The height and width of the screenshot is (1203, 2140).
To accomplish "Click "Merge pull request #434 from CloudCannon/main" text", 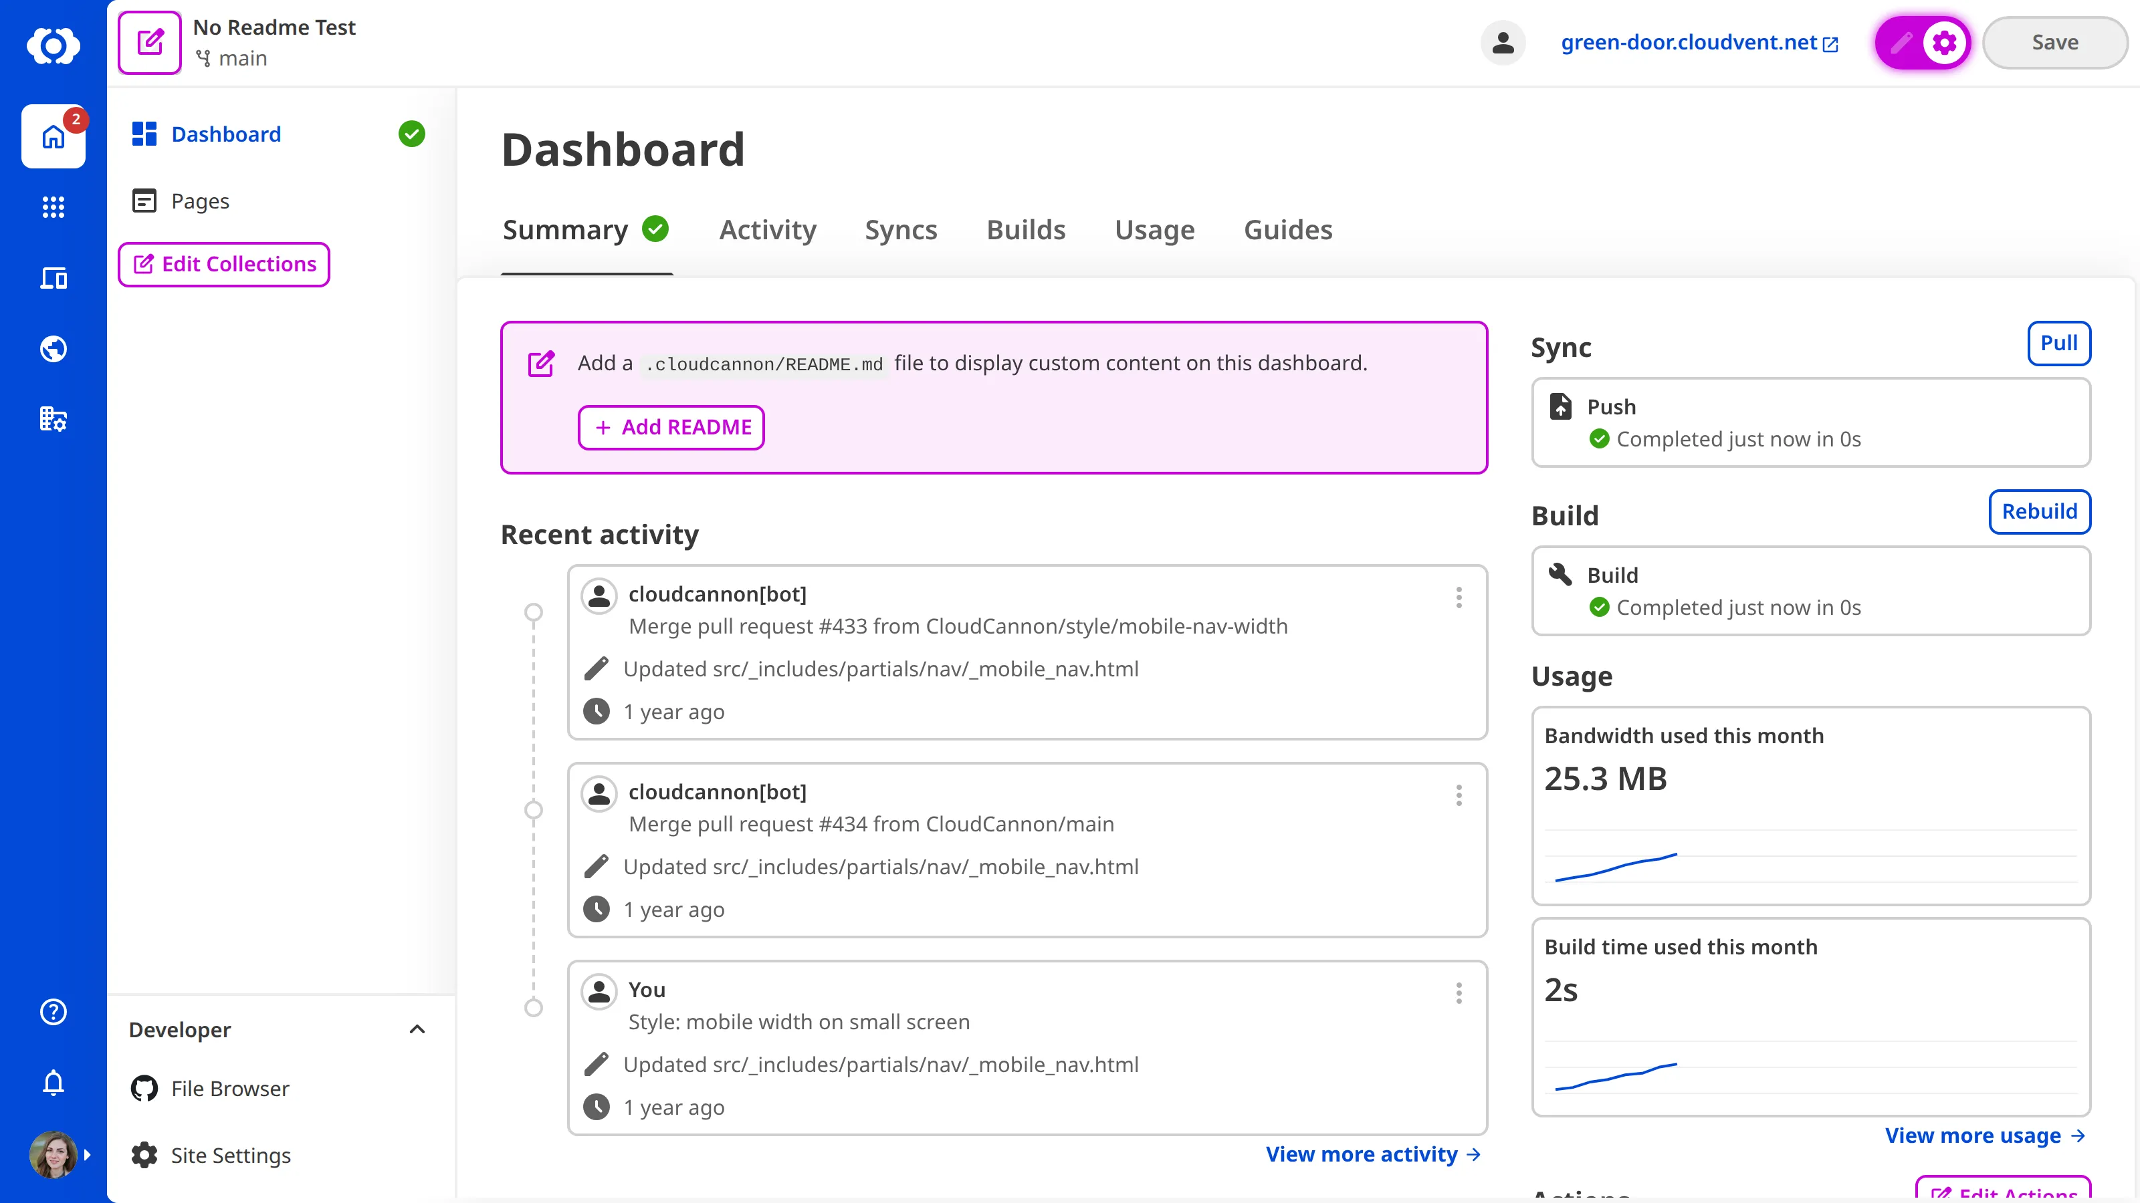I will point(871,825).
